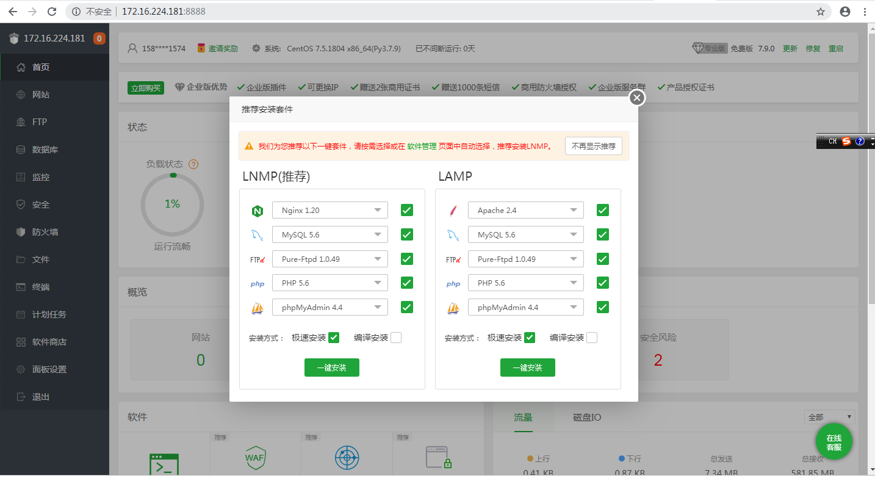Close the 推荐安装套件 dialog with X
The width and height of the screenshot is (875, 478).
tap(637, 98)
